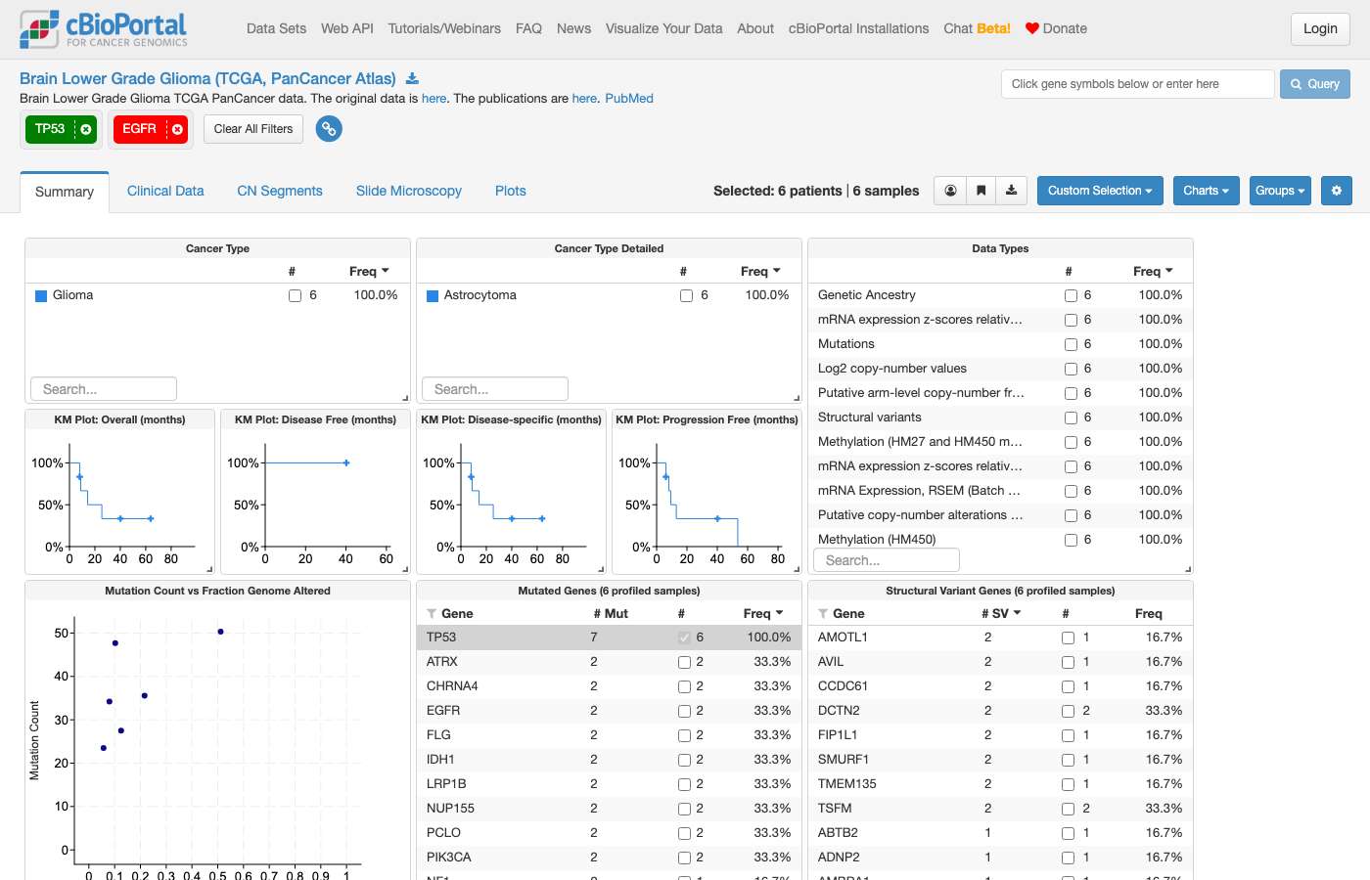
Task: Open Data Sets in top navigation
Action: point(276,28)
